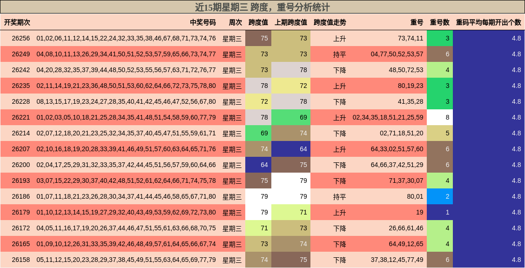Select draw number 26249

(21, 54)
